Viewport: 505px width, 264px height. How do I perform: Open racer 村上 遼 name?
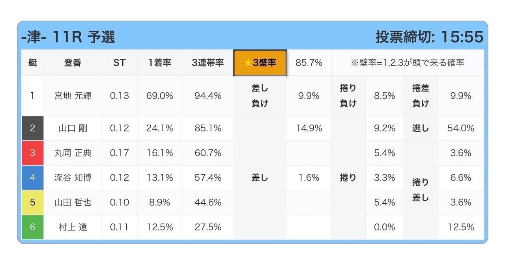(x=73, y=227)
